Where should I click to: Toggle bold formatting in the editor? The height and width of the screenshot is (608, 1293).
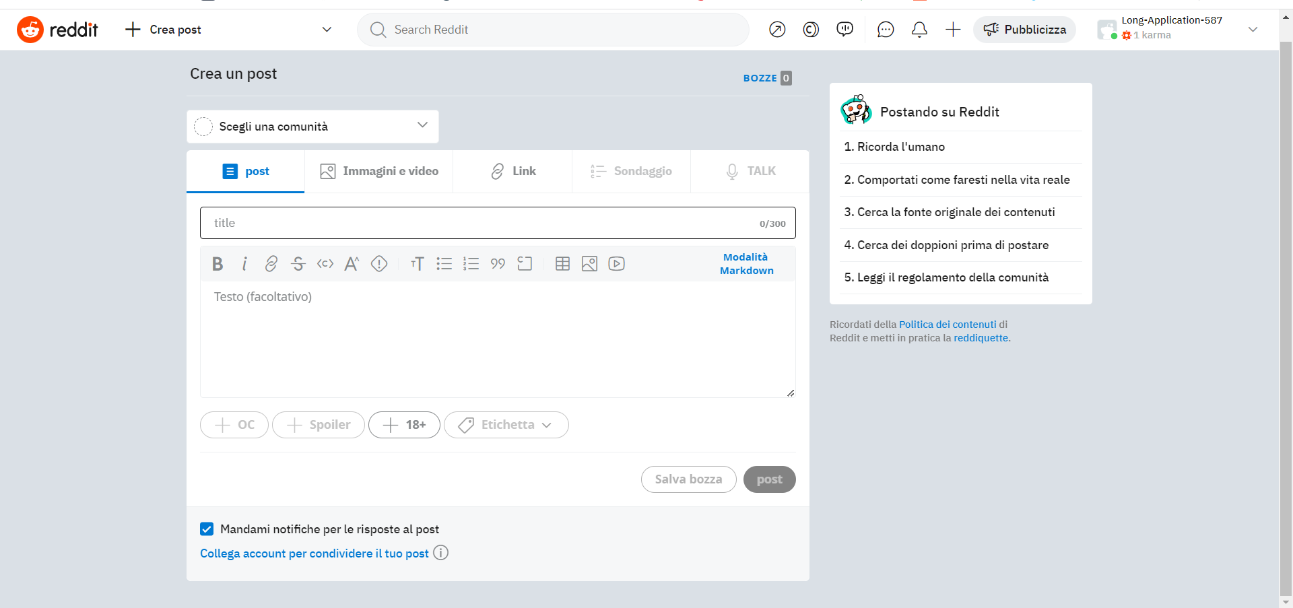[x=217, y=263]
